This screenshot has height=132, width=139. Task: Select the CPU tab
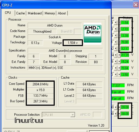point(8,13)
